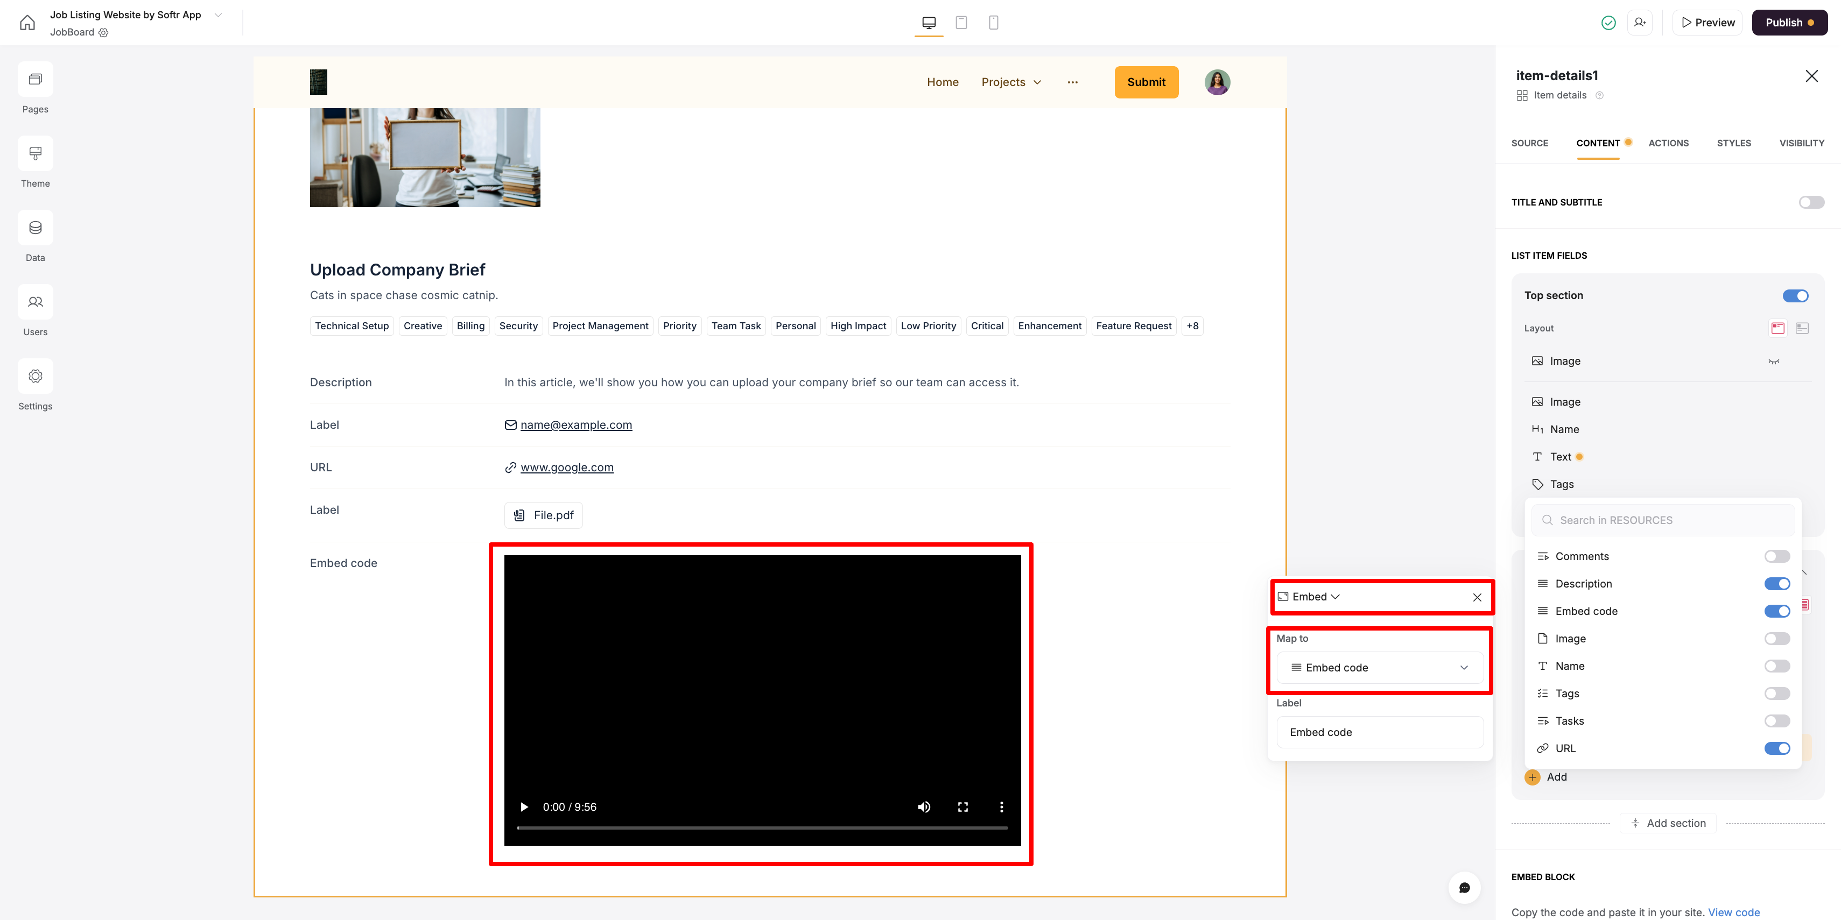Expand the app name dropdown
The width and height of the screenshot is (1841, 920).
click(x=218, y=15)
